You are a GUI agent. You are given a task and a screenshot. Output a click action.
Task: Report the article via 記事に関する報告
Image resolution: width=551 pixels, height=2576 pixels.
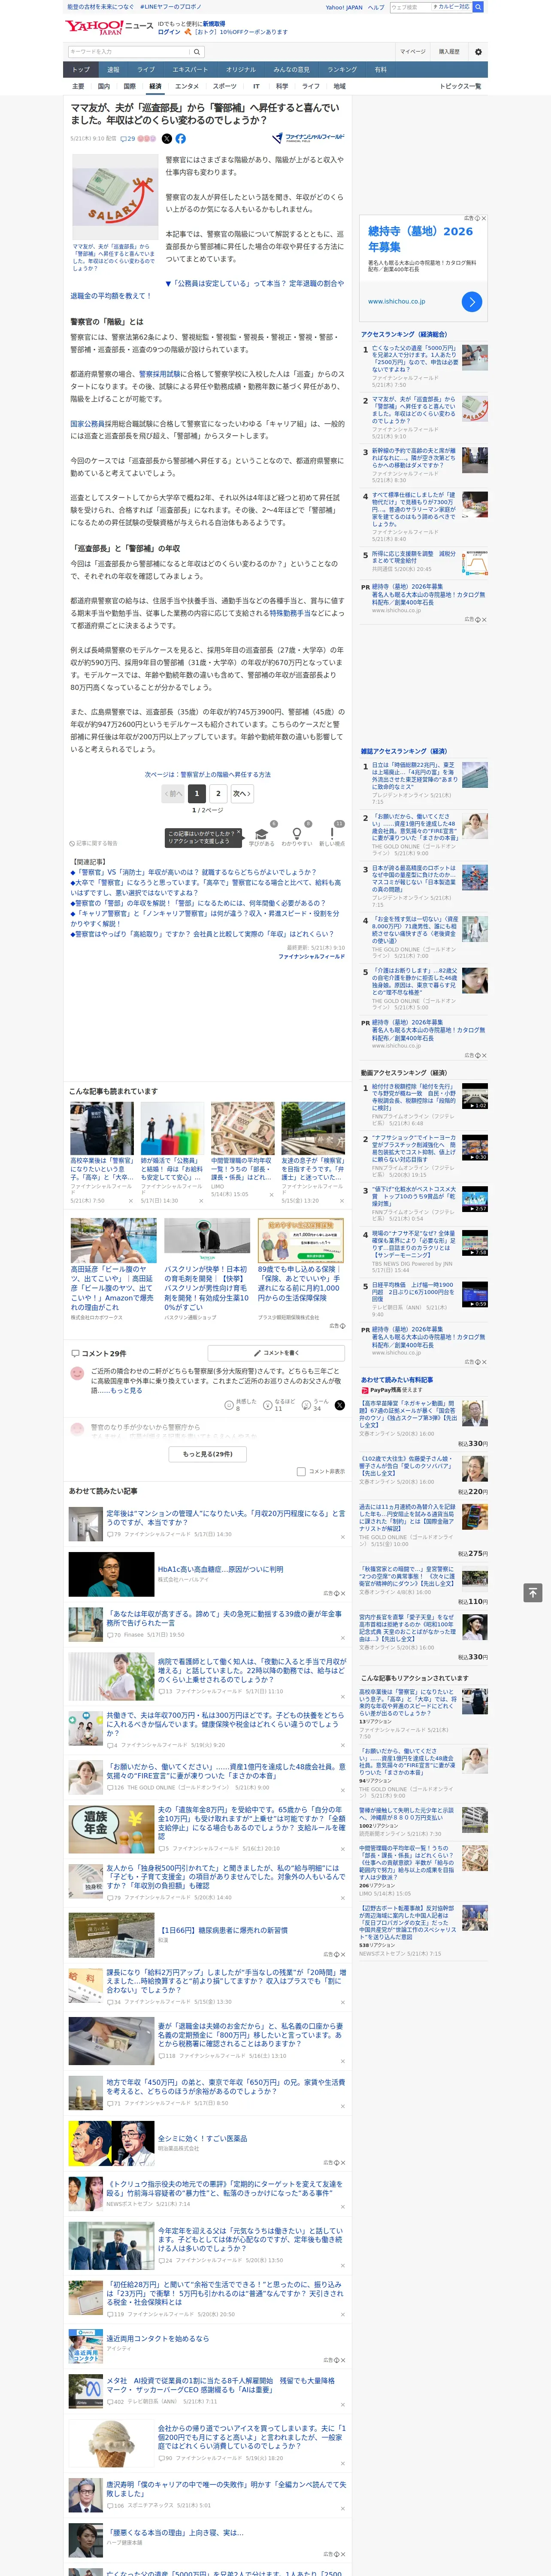93,843
